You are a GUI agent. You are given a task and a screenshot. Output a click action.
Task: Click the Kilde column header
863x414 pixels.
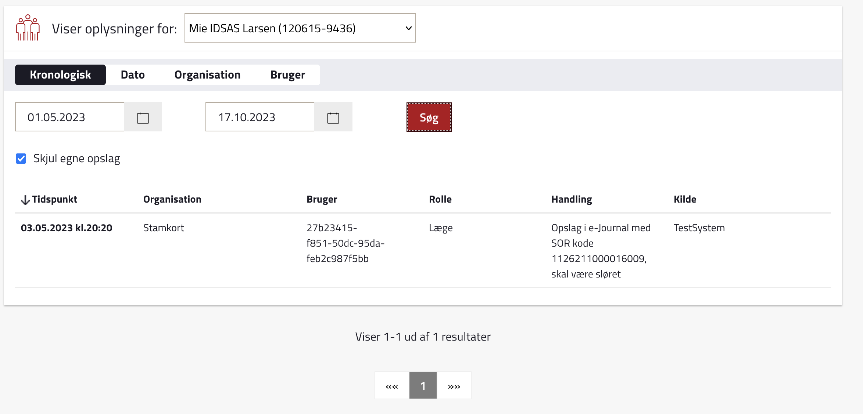pyautogui.click(x=685, y=199)
